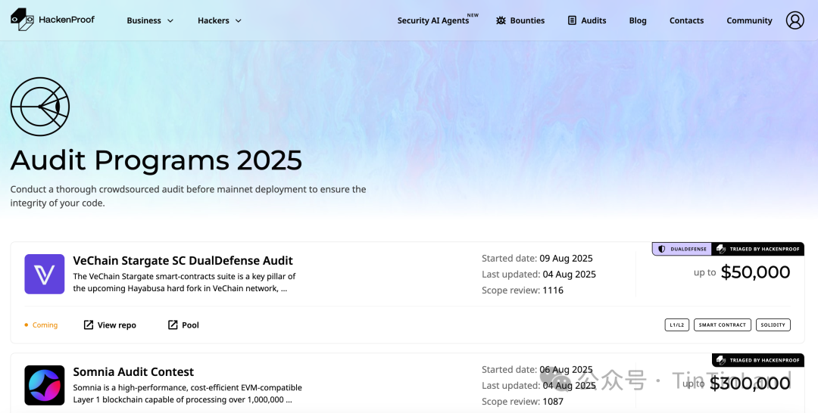Open the Business menu
The height and width of the screenshot is (413, 818).
tap(150, 20)
